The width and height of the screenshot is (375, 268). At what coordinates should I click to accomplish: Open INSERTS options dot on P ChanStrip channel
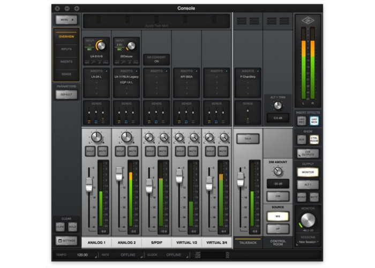tap(258, 71)
